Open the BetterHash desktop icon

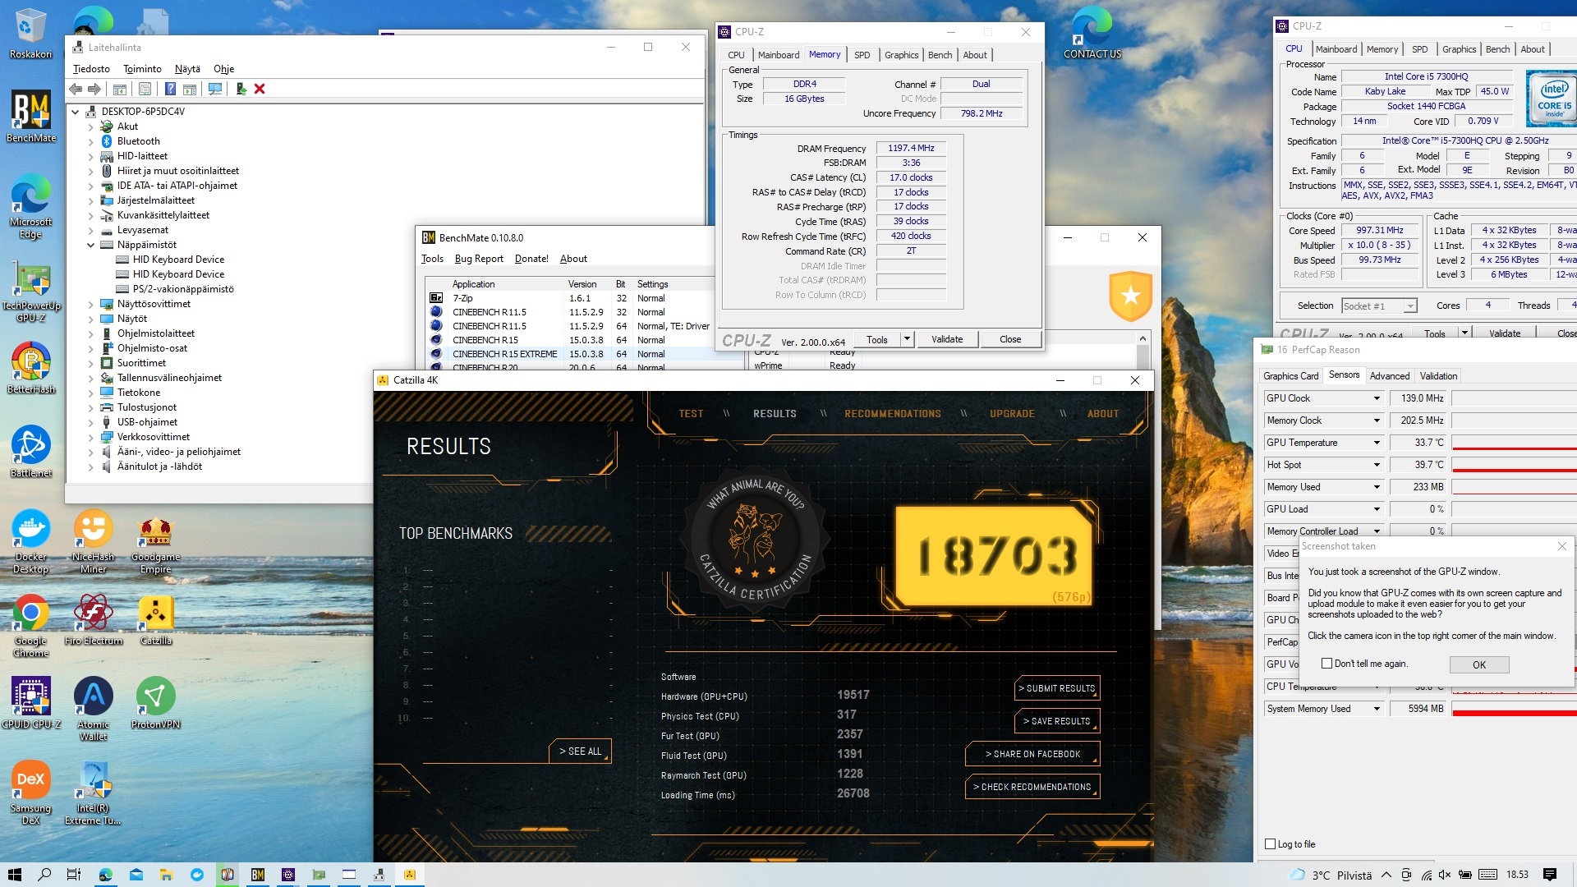(x=31, y=367)
